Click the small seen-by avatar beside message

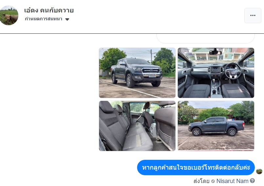coord(259,172)
